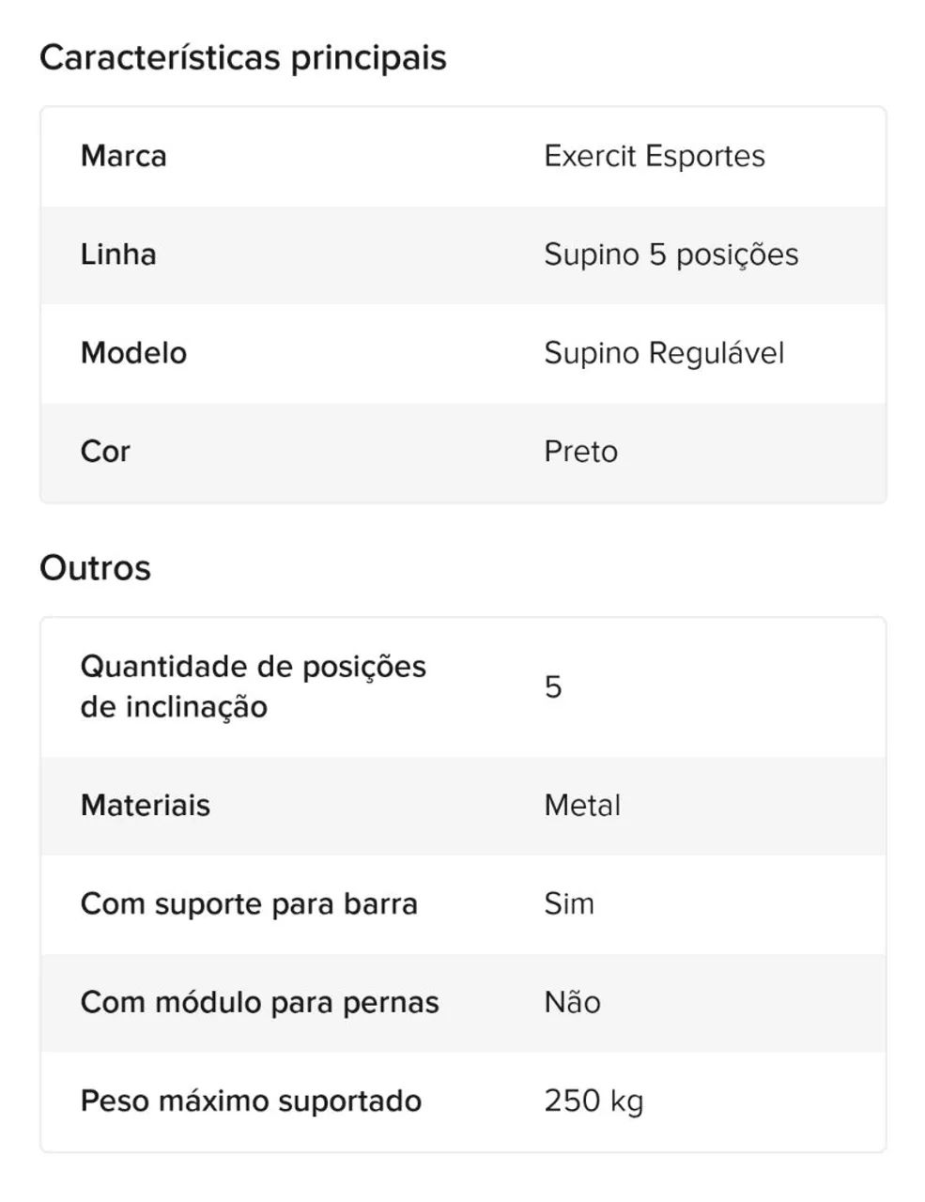Screen dimensions: 925x1202
Task: Click the "Não" leg module value
Action: (573, 1002)
